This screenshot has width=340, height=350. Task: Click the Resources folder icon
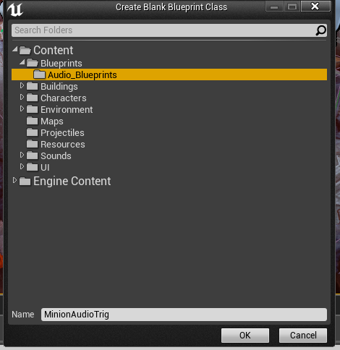(x=32, y=144)
